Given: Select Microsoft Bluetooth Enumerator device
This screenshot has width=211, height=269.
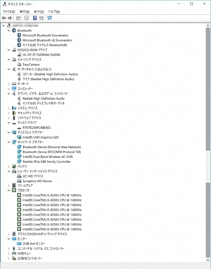Looking at the screenshot, I should [45, 35].
